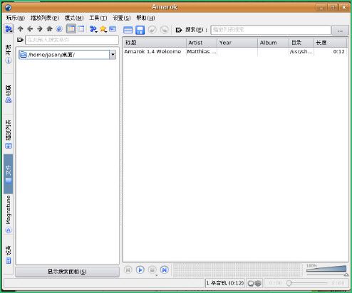
Task: Open the 模式(M) mode menu
Action: point(74,18)
